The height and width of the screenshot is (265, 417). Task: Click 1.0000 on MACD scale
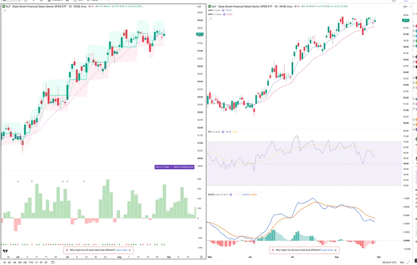point(406,199)
